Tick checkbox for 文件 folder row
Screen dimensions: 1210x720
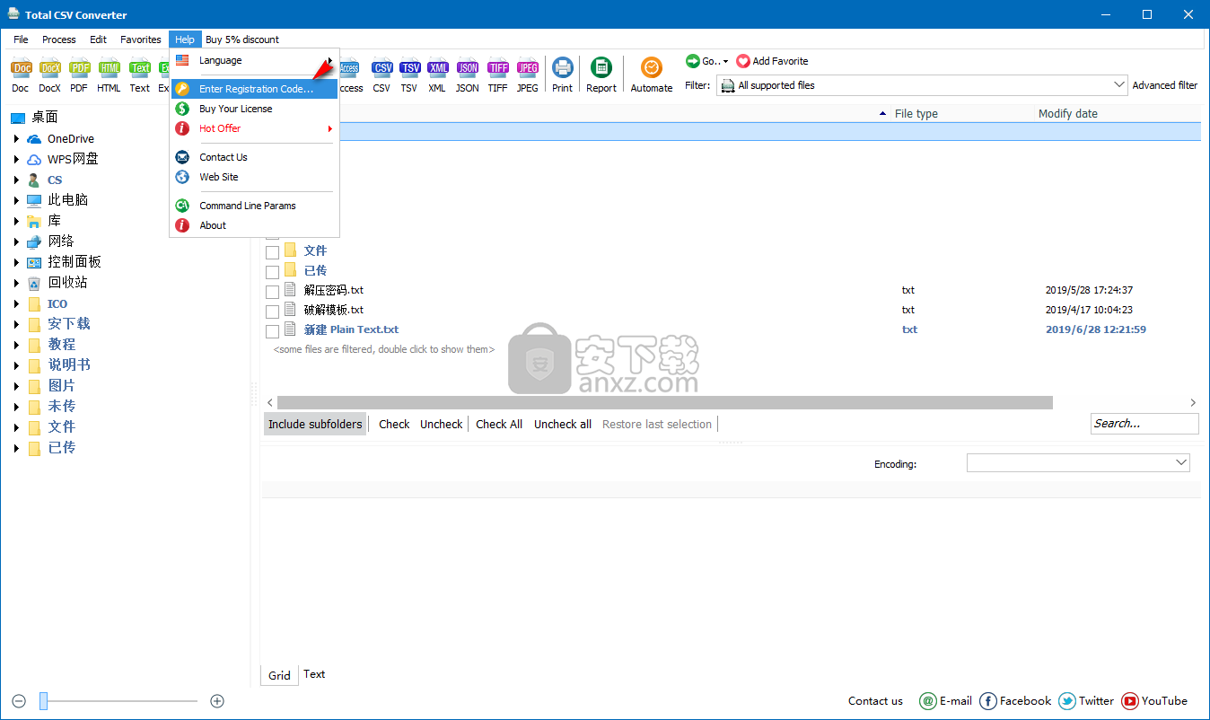pyautogui.click(x=272, y=251)
